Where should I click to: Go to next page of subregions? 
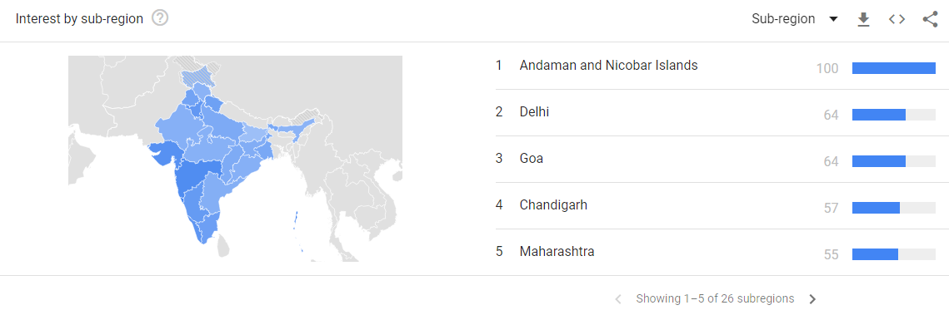tap(812, 298)
